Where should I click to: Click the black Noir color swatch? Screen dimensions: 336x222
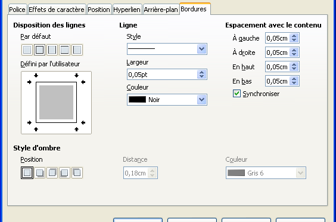tap(138, 100)
